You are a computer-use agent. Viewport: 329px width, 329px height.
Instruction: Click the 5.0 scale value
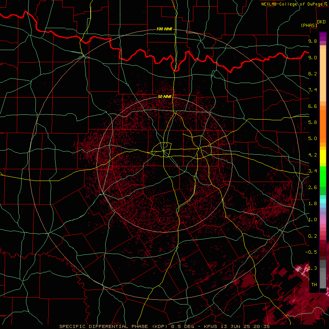point(313,139)
